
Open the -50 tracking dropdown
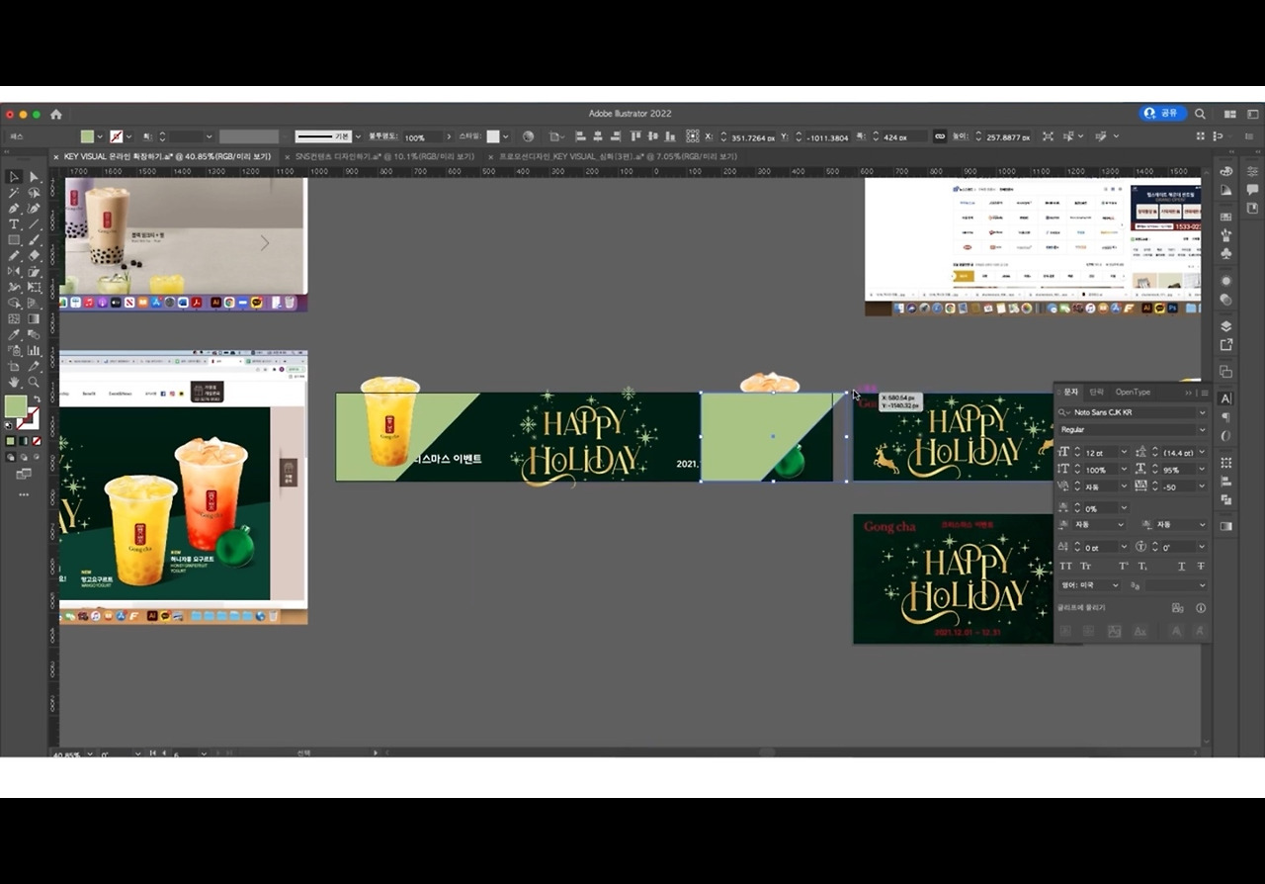pos(1202,486)
